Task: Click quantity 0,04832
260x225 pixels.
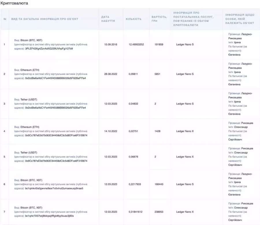Action: pyautogui.click(x=133, y=104)
